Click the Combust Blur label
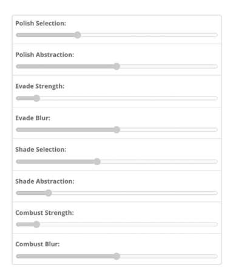The width and height of the screenshot is (233, 273). 38,244
